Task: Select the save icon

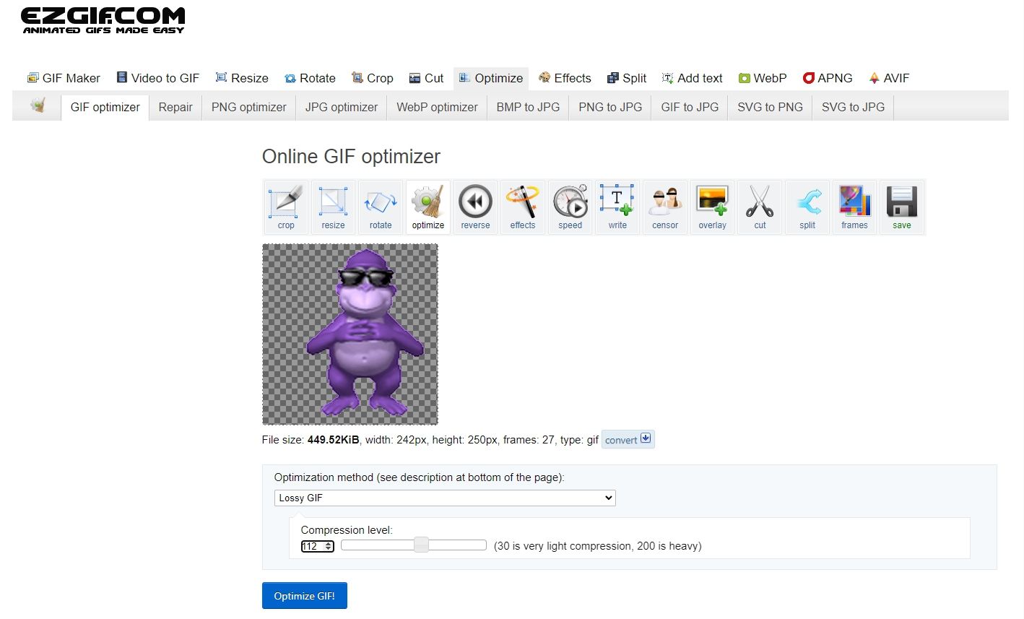Action: click(x=901, y=207)
